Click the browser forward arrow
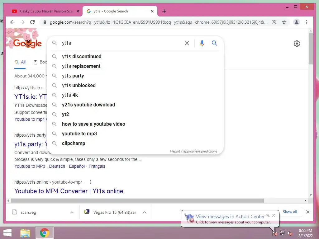The height and width of the screenshot is (239, 319). tap(22, 22)
